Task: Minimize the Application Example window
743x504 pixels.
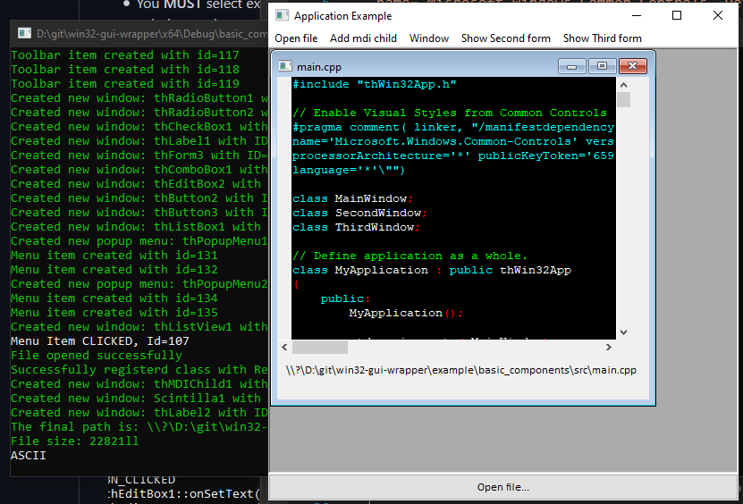Action: pyautogui.click(x=636, y=16)
